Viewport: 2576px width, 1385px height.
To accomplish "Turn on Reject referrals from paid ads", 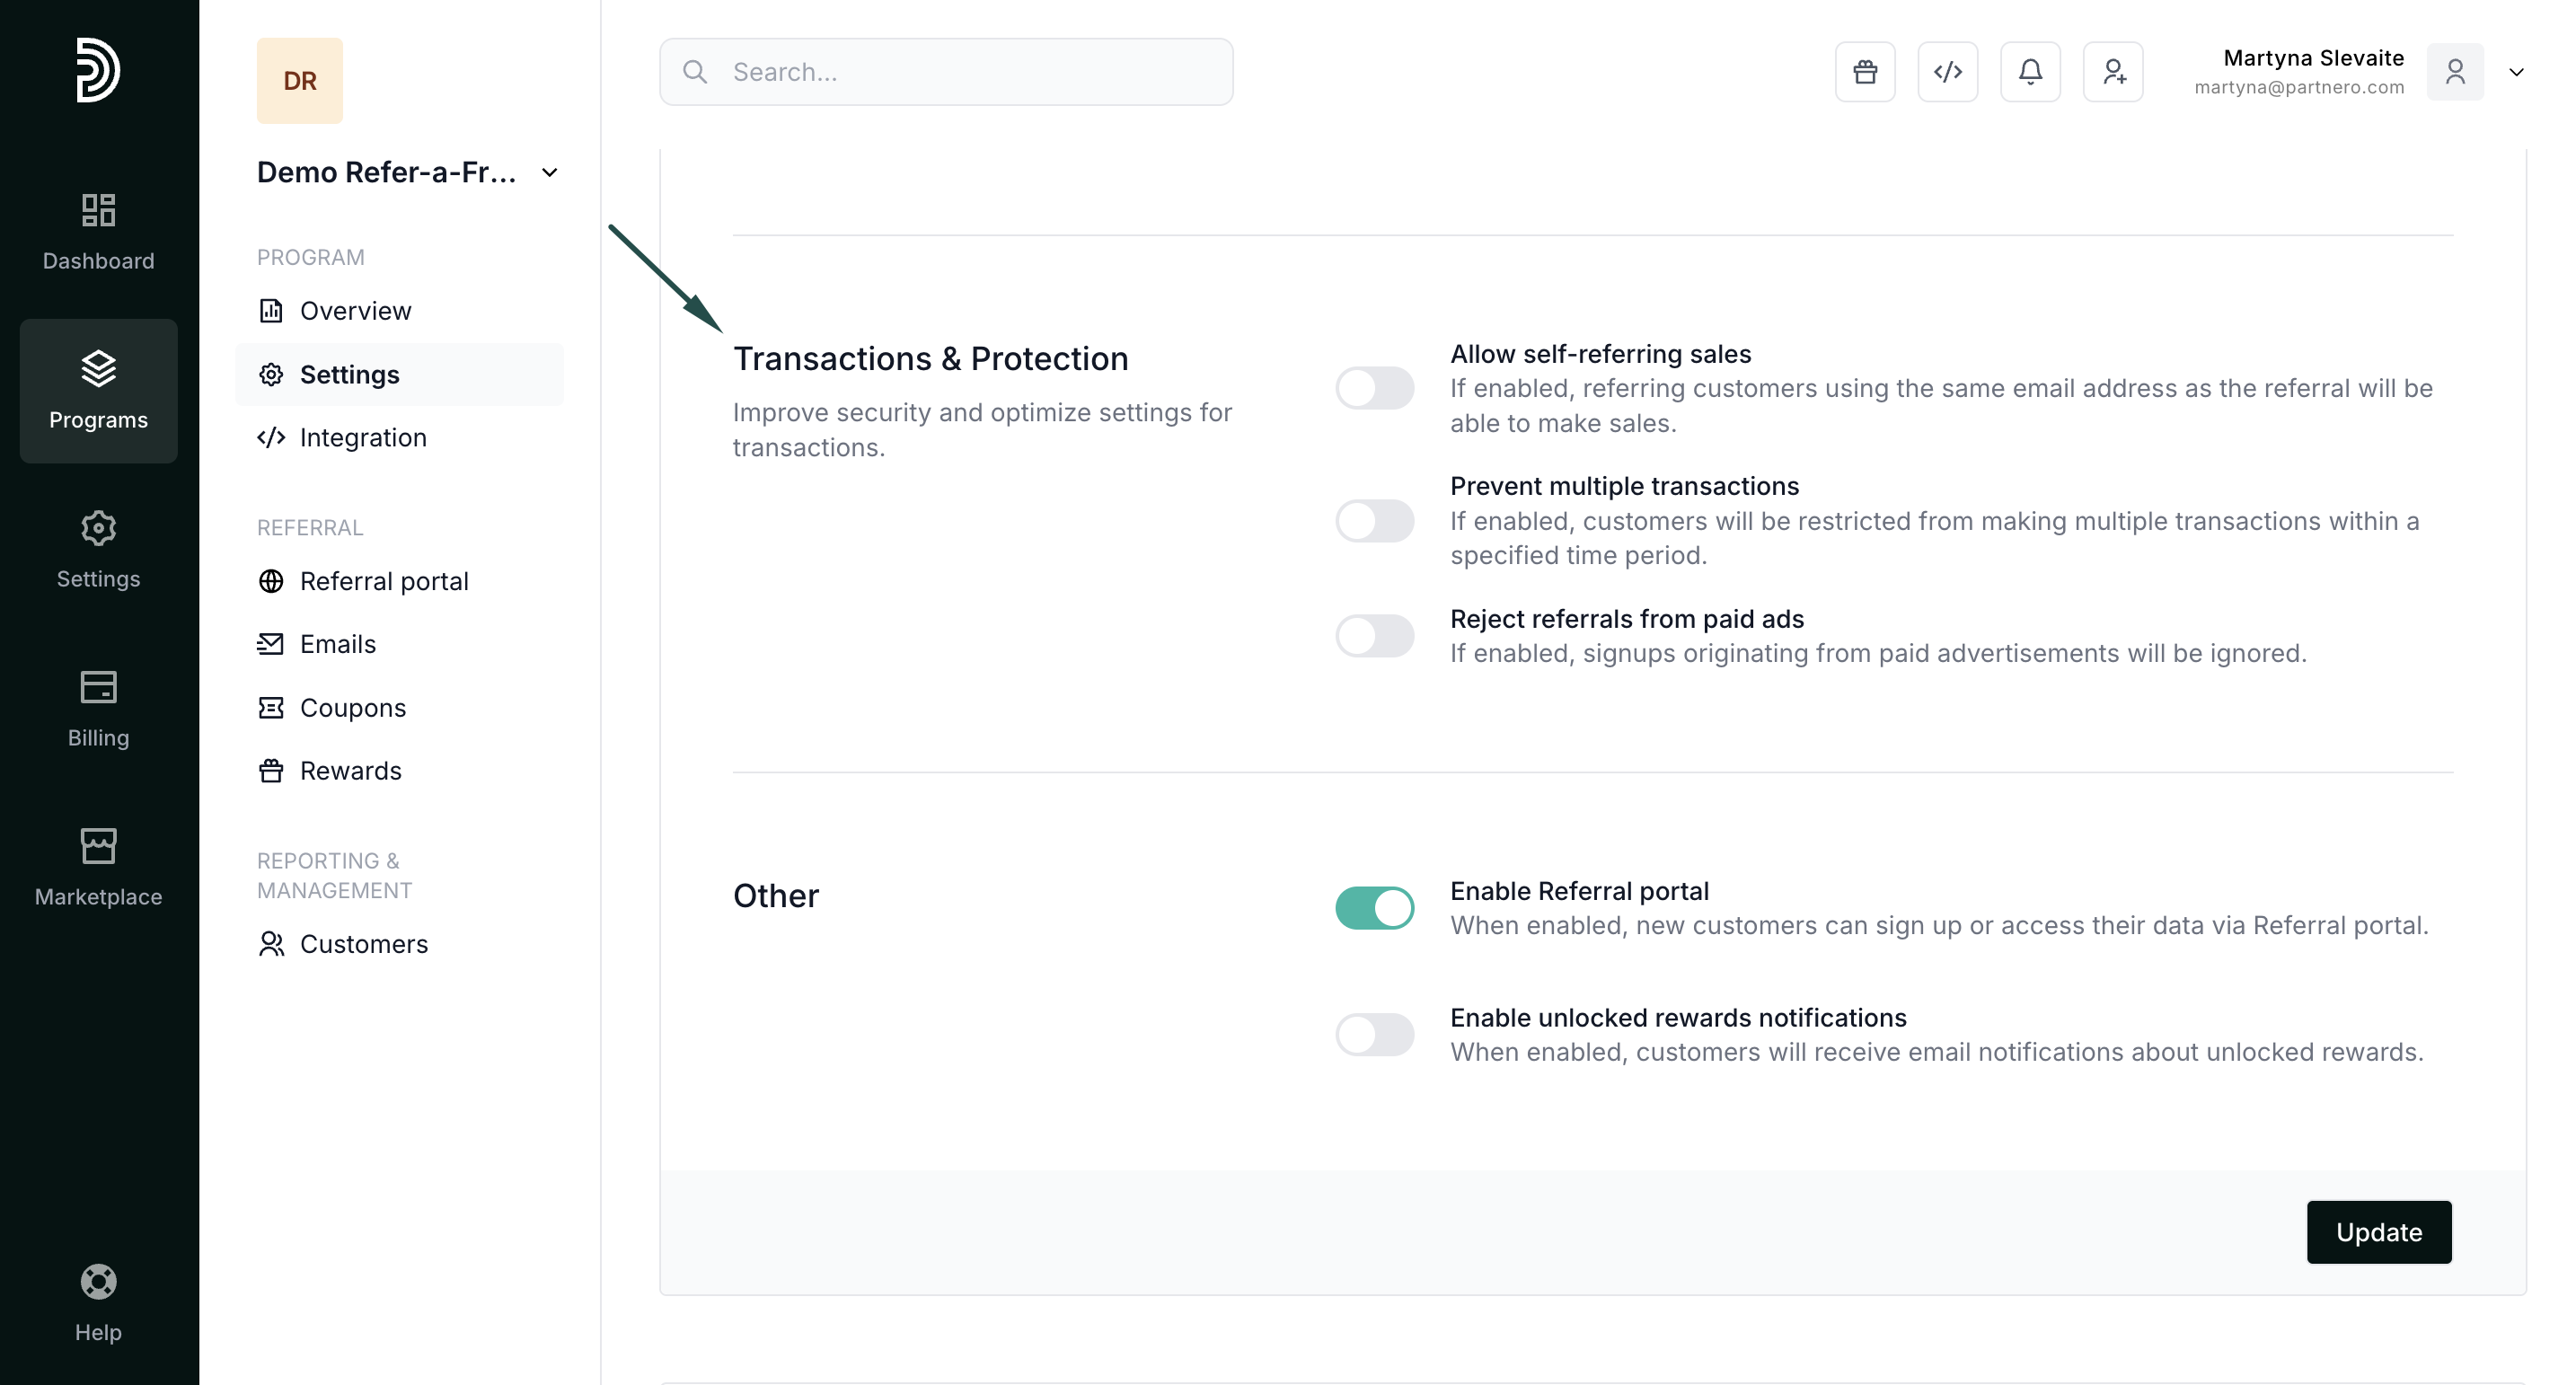I will 1375,636.
